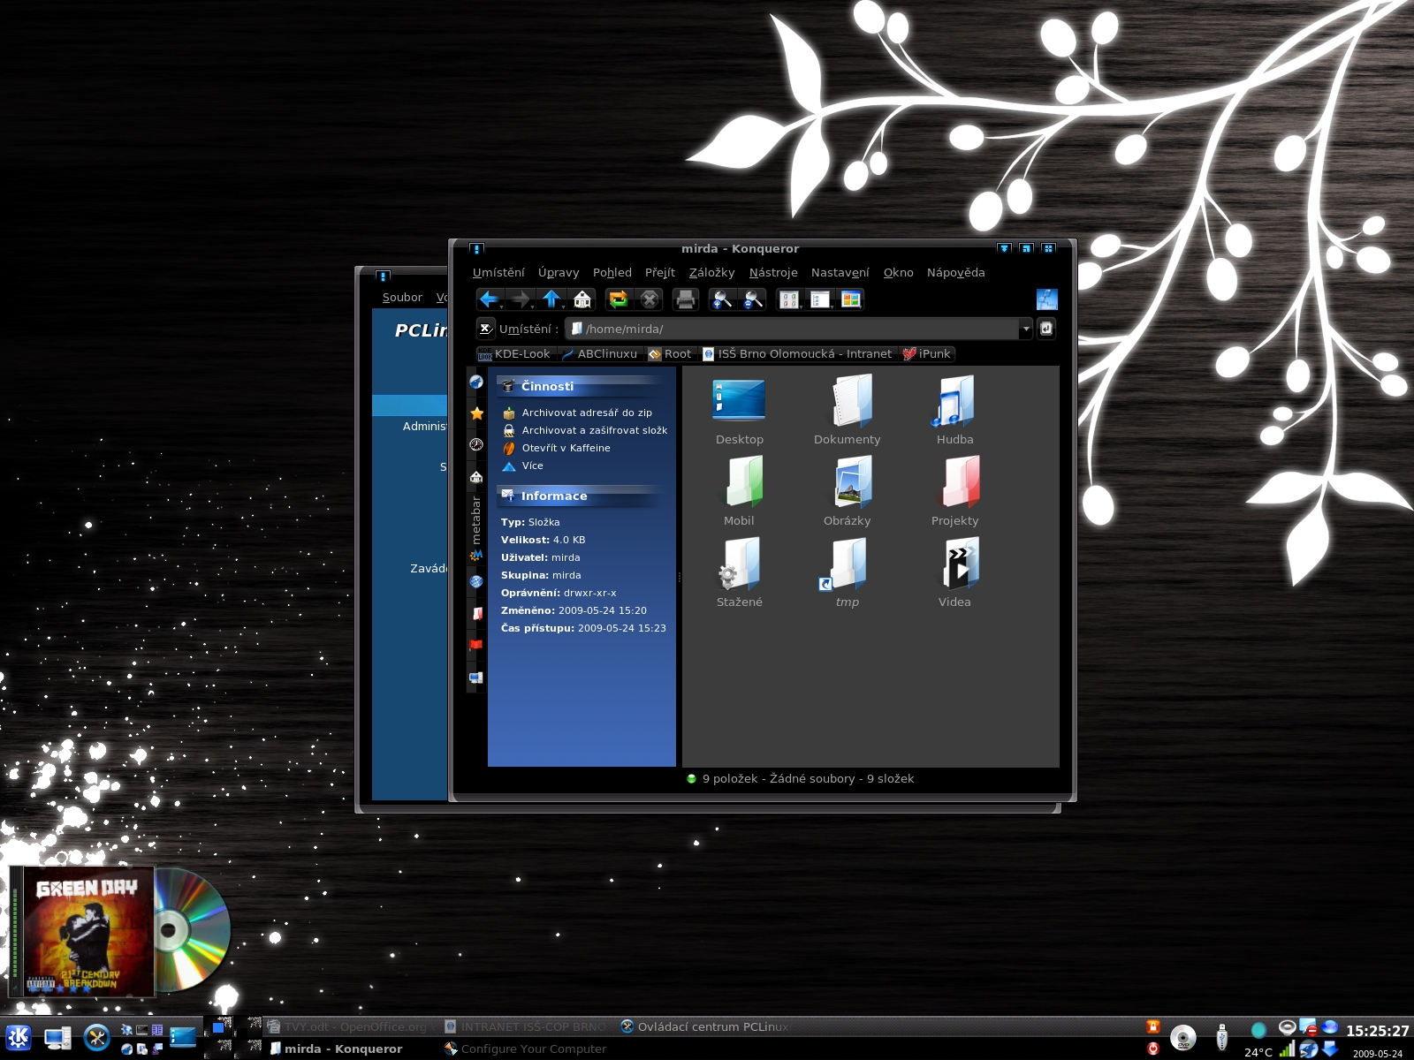Open the Nástroje menu

[773, 273]
